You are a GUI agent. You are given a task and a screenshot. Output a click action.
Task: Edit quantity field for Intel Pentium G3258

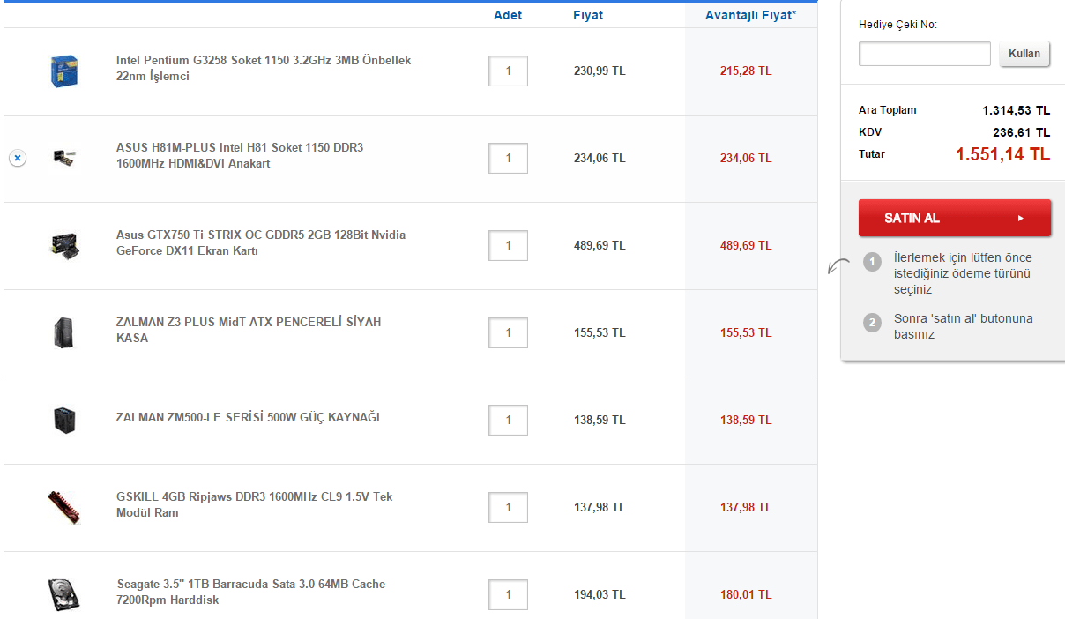[x=508, y=71]
